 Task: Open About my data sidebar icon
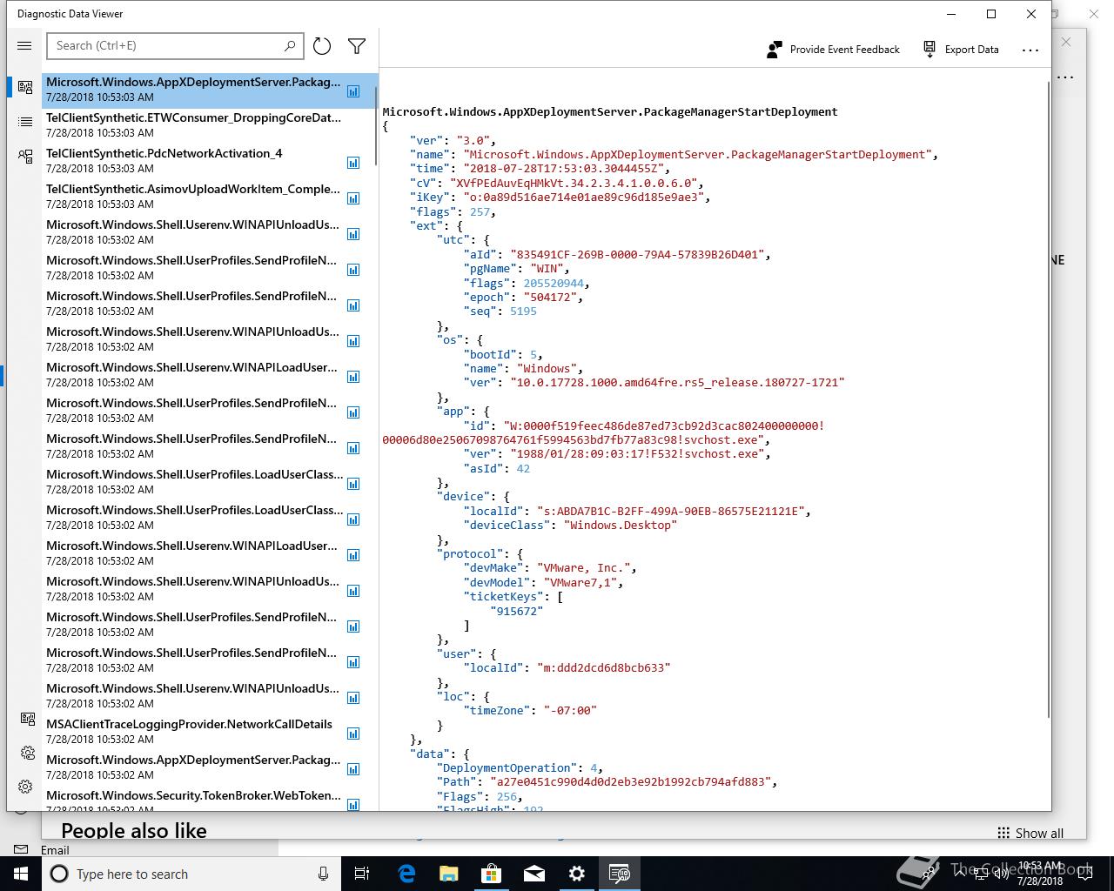25,156
